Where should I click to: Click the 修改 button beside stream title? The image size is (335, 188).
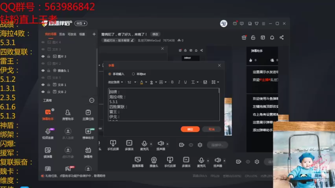[155, 34]
